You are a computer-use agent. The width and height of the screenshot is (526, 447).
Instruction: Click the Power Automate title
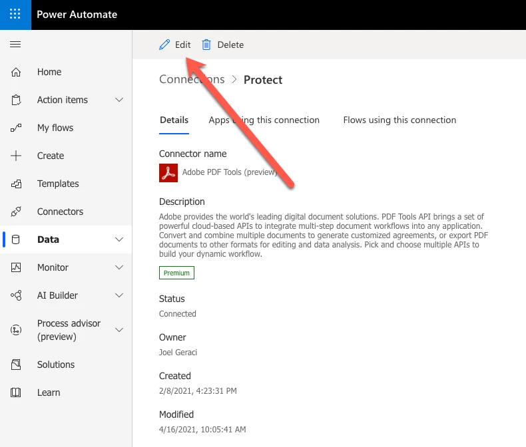pyautogui.click(x=77, y=15)
